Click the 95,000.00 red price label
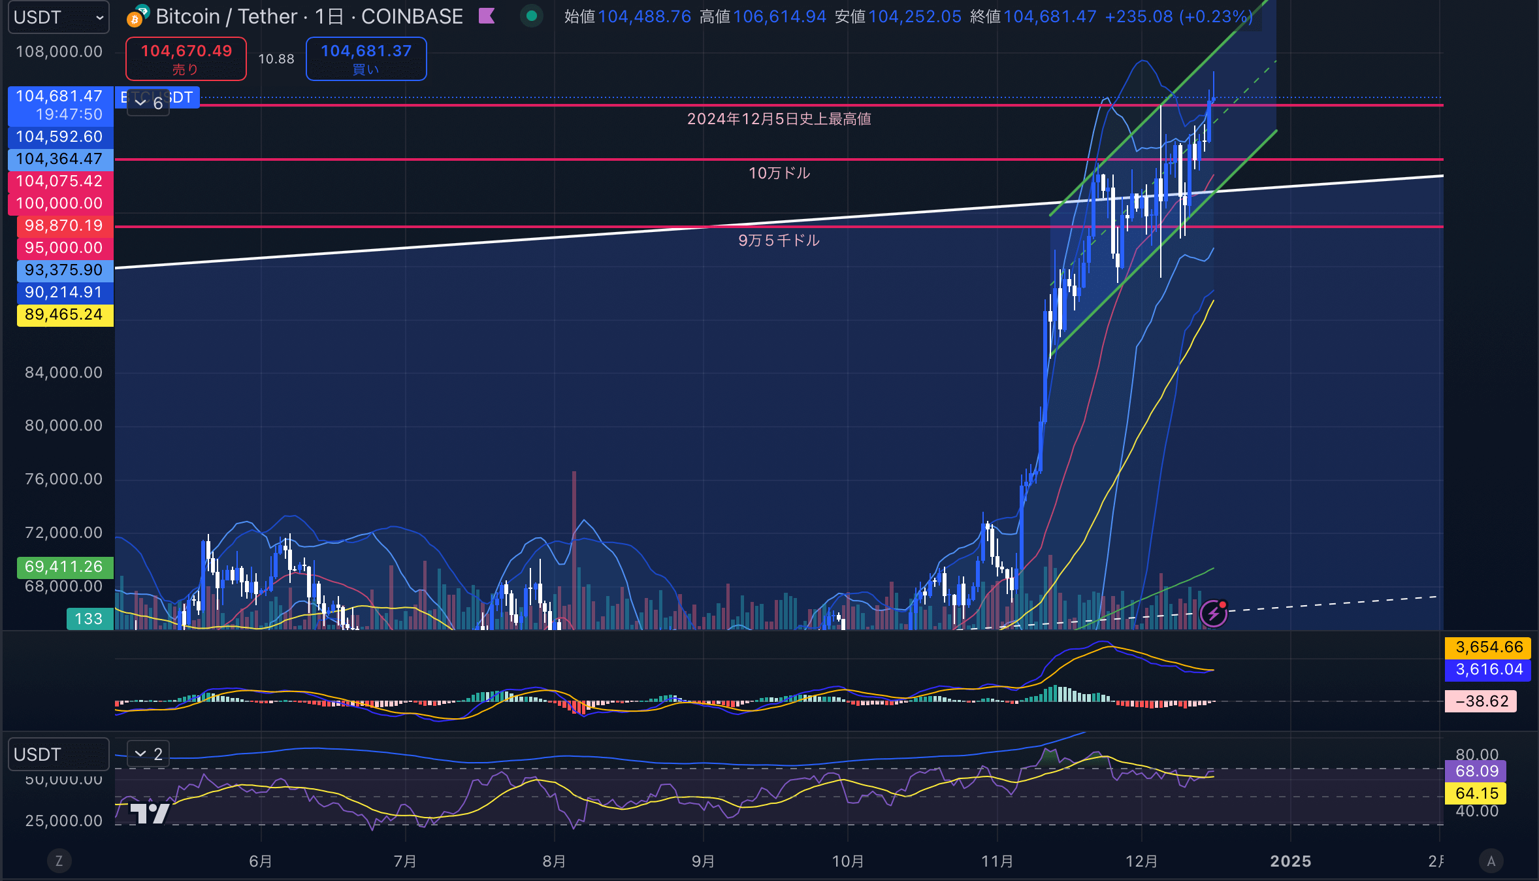This screenshot has width=1539, height=881. (65, 248)
